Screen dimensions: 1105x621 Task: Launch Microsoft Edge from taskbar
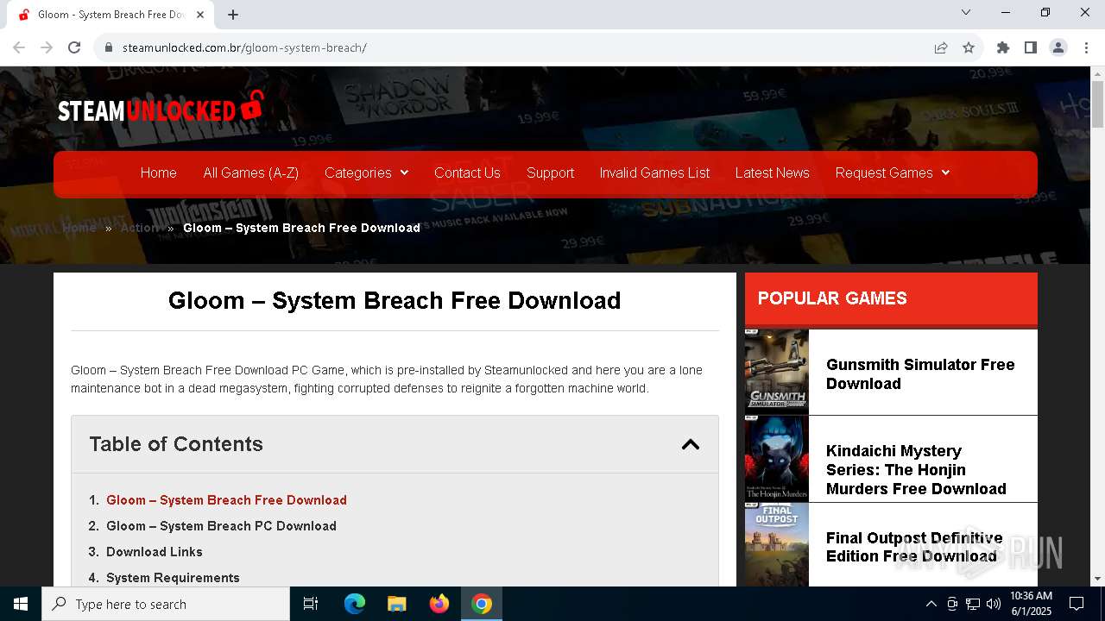click(355, 604)
